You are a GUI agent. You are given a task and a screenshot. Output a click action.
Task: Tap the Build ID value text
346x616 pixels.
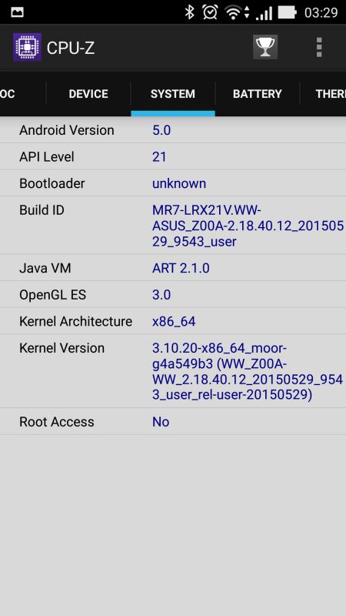pos(248,226)
